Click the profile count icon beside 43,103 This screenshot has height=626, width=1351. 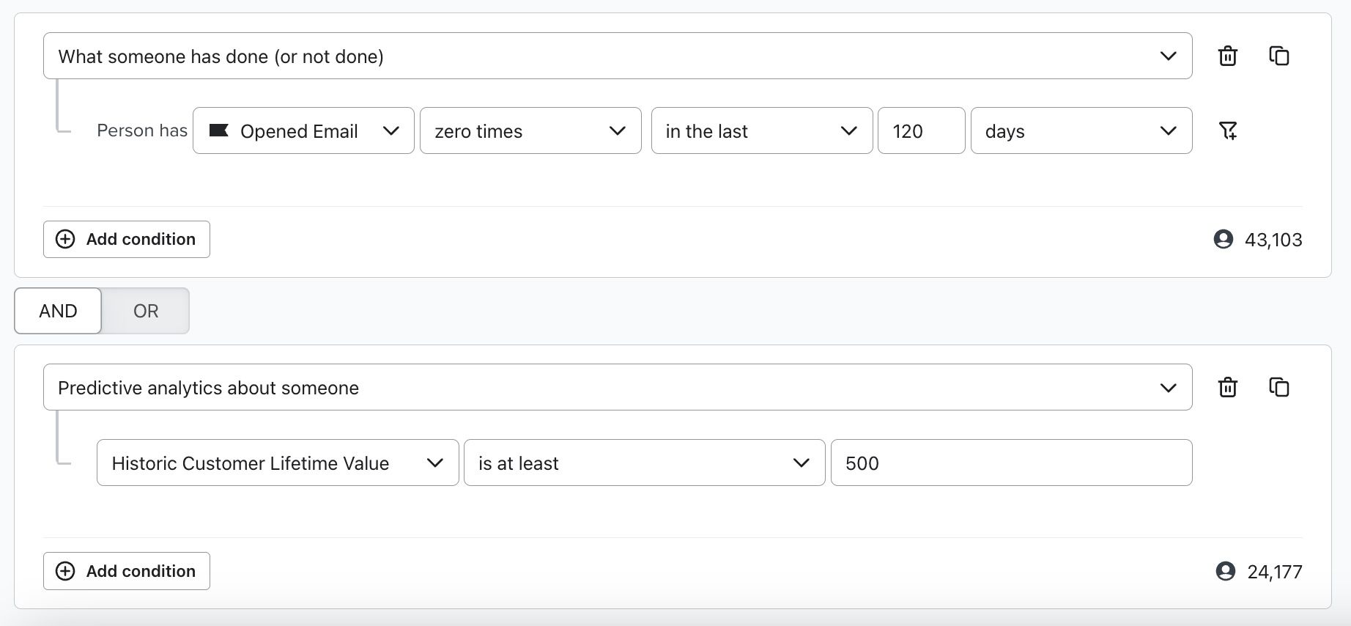1223,239
